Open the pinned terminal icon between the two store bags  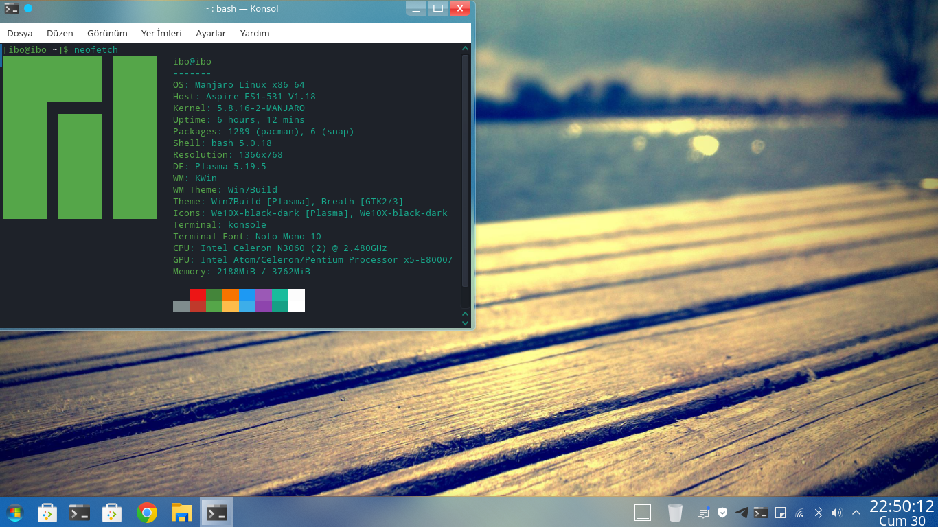80,513
